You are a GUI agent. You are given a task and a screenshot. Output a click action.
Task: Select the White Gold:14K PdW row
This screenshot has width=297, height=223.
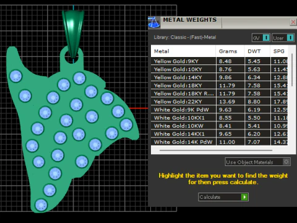(x=219, y=142)
